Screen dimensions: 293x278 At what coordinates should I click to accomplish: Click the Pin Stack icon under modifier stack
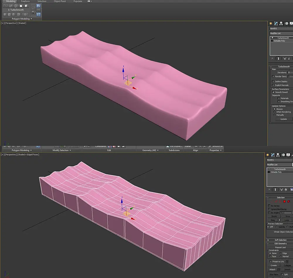coord(272,59)
